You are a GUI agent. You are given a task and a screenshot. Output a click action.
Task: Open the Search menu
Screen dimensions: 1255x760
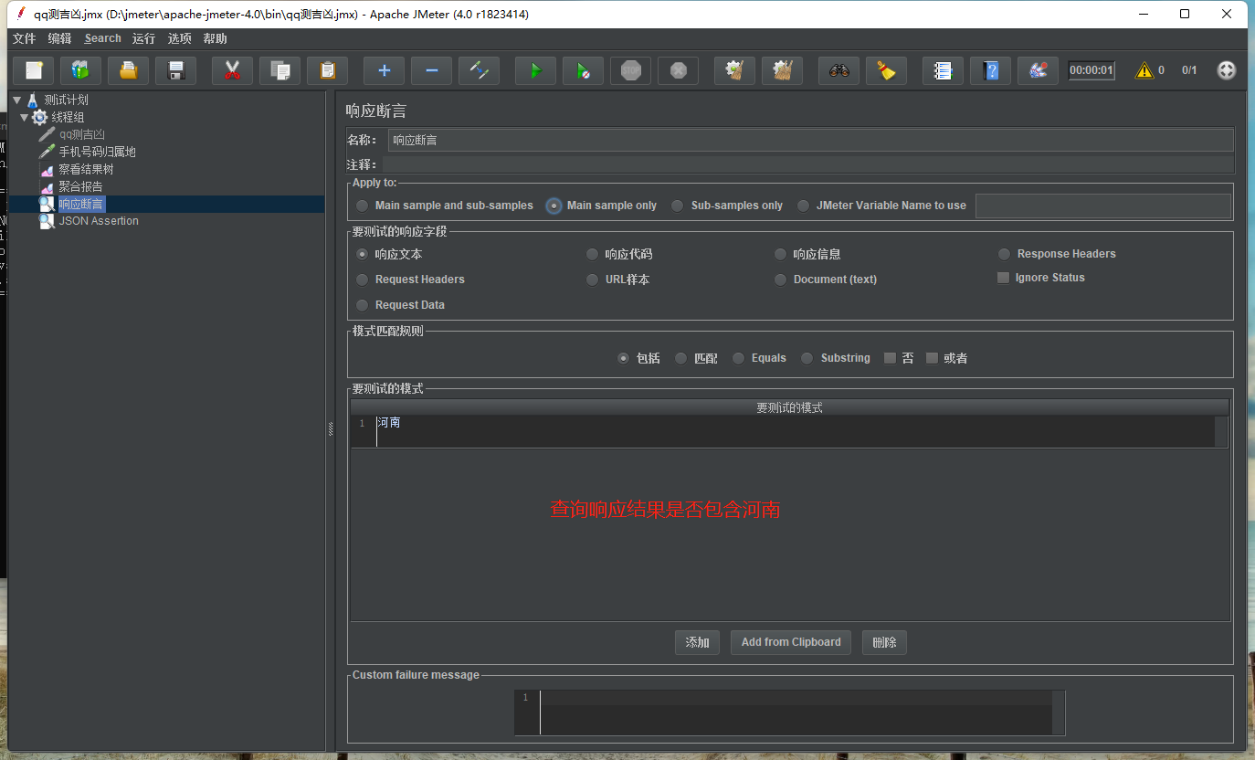tap(102, 38)
